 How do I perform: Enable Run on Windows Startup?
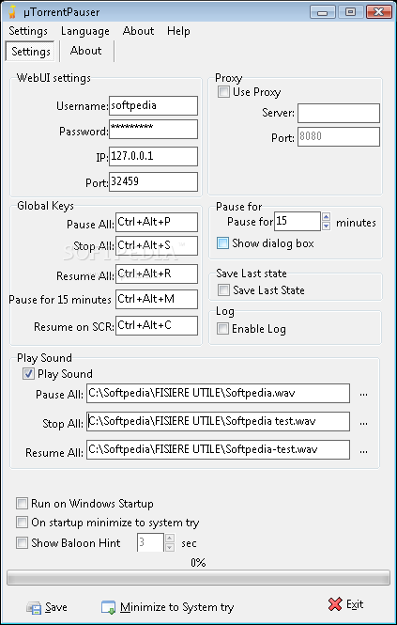(22, 504)
